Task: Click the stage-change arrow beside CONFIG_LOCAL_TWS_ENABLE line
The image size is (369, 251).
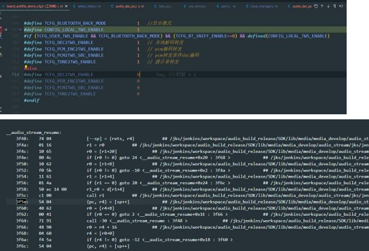Action: [x=6, y=30]
